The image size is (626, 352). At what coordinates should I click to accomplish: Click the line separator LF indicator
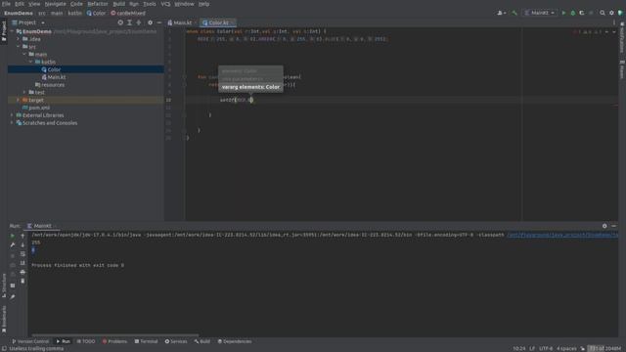pos(532,348)
